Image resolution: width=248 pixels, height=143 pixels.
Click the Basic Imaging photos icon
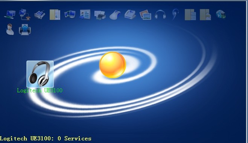[x=145, y=15]
